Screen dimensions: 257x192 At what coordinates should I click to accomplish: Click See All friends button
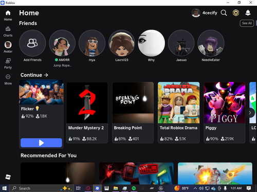pos(247,23)
